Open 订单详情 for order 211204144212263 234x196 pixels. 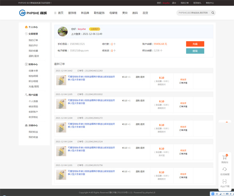(183, 83)
